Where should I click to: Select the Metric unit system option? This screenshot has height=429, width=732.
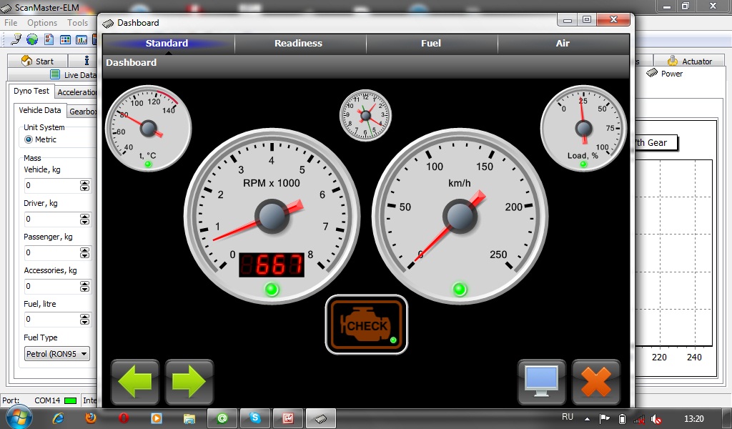point(29,139)
